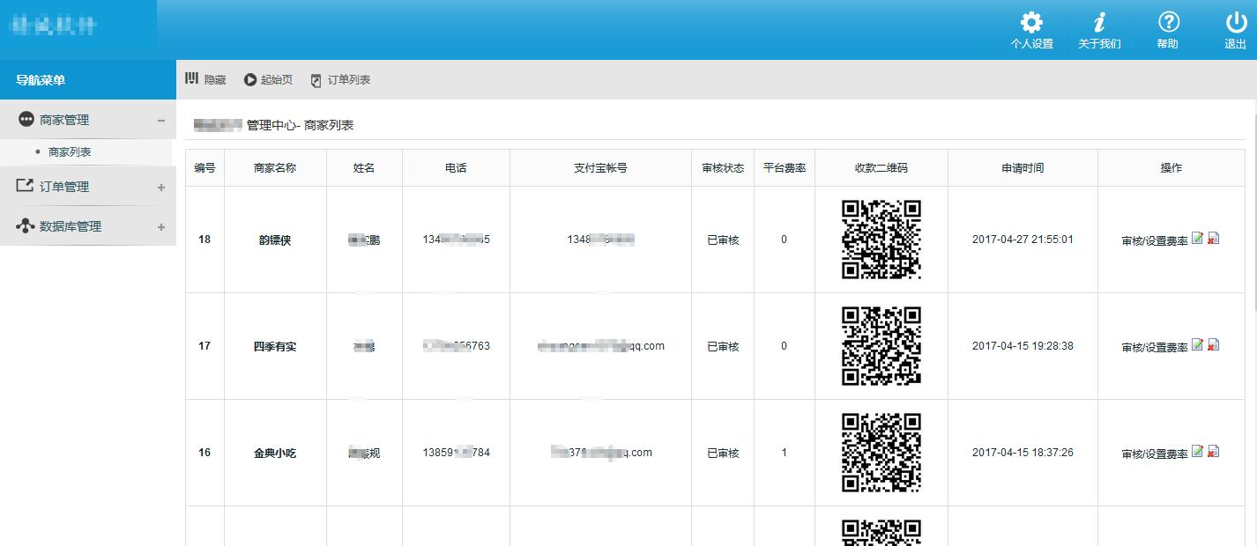Click the 管理中心- 商家列表 page title
The height and width of the screenshot is (546, 1257).
click(x=300, y=125)
